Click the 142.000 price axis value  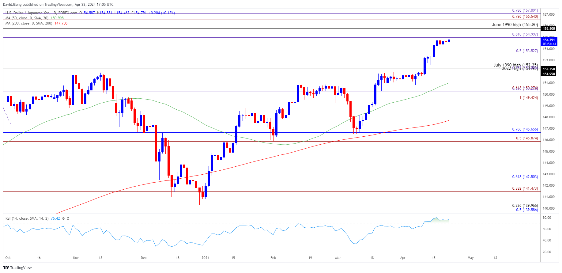[x=549, y=185]
